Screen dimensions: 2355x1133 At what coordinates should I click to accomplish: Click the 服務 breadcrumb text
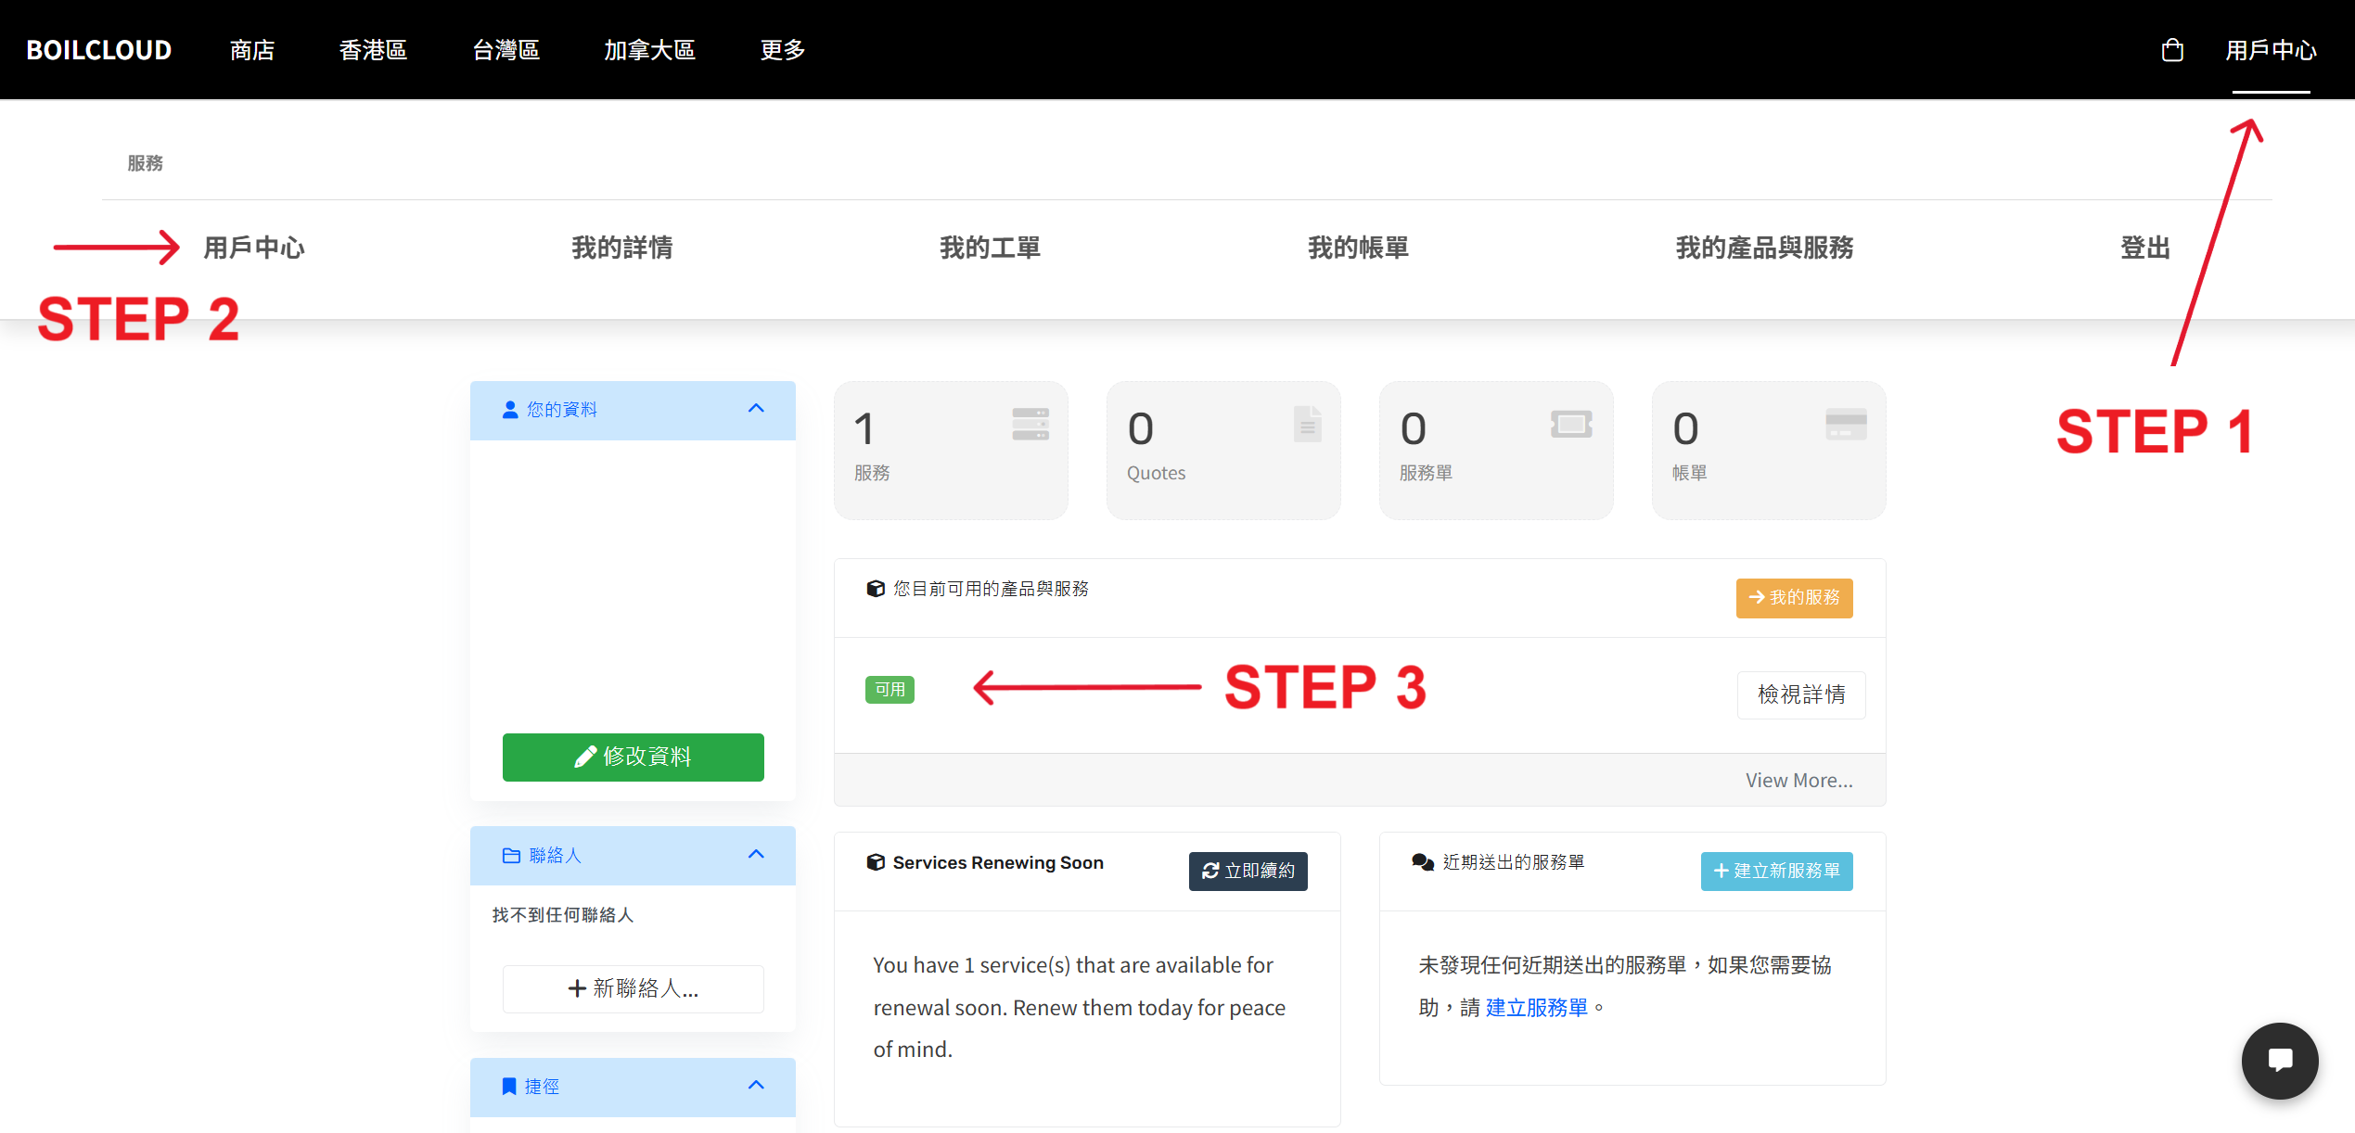[145, 163]
